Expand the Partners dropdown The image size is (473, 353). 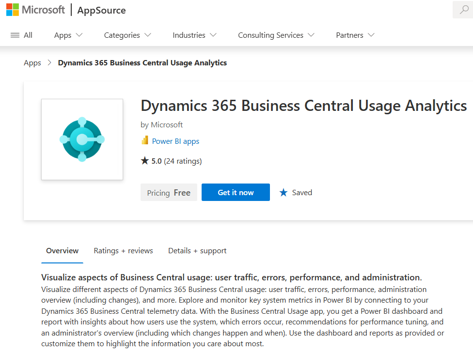coord(355,35)
